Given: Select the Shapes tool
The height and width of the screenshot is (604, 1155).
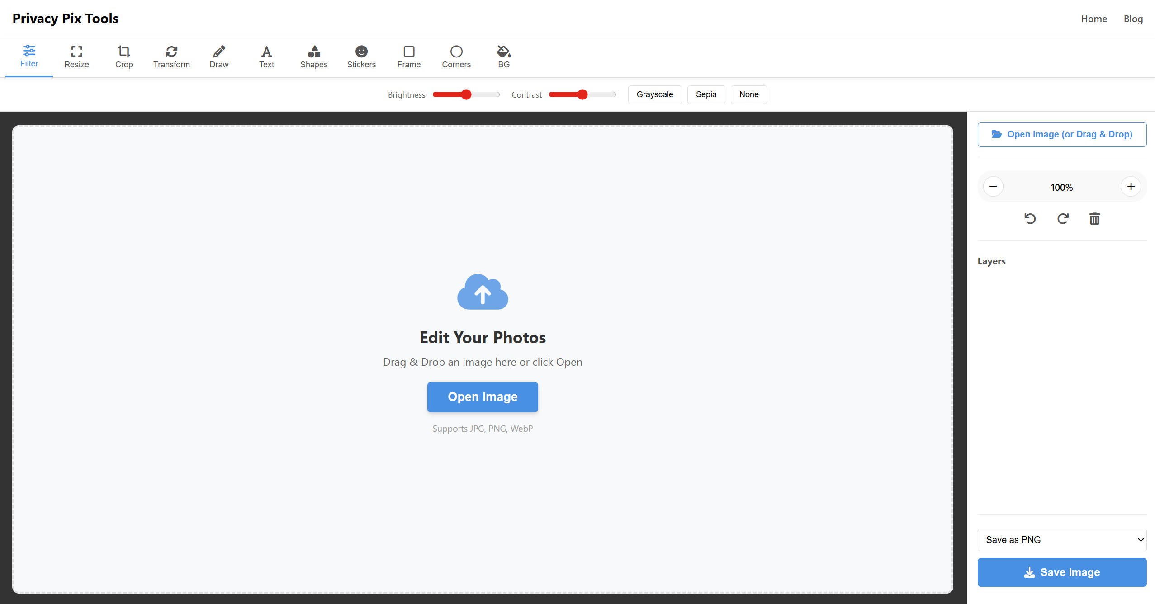Looking at the screenshot, I should pyautogui.click(x=314, y=57).
